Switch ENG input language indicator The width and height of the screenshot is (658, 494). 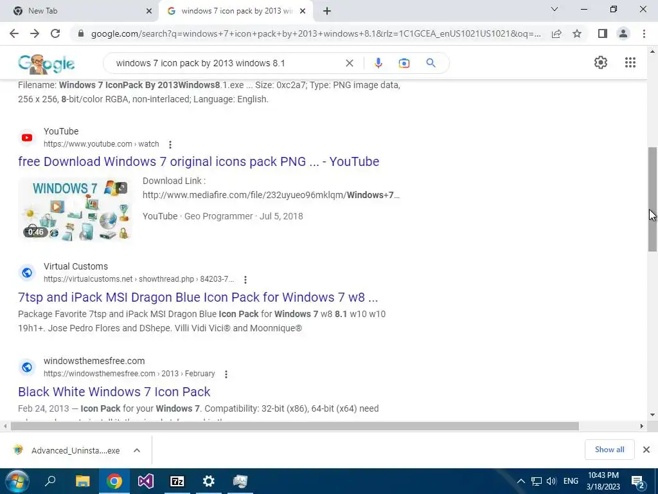coord(571,481)
